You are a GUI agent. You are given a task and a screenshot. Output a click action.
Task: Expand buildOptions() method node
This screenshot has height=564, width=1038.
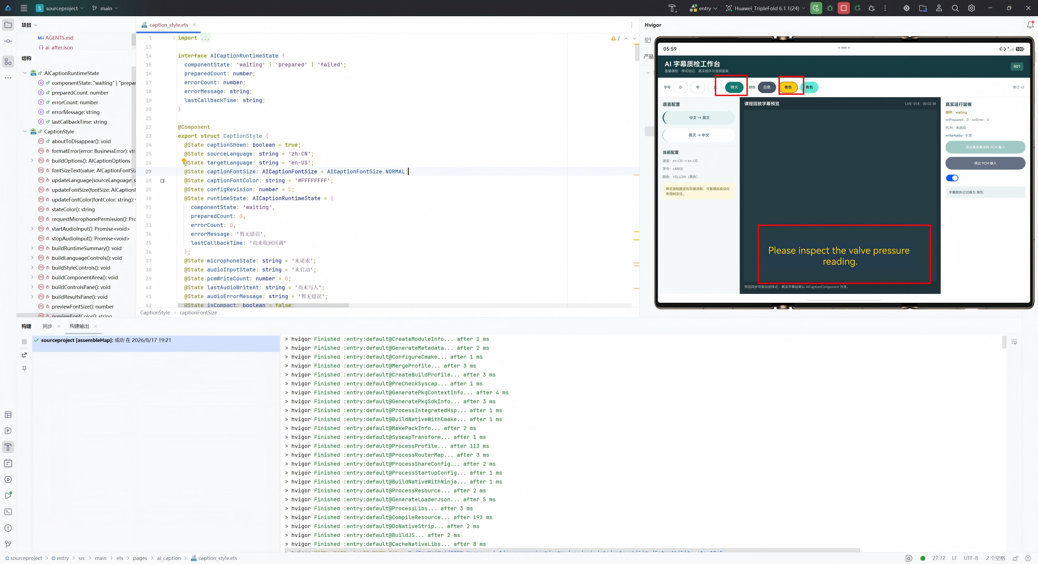33,161
